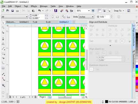
Task: Expand the Snap To dropdown
Action: [124, 11]
